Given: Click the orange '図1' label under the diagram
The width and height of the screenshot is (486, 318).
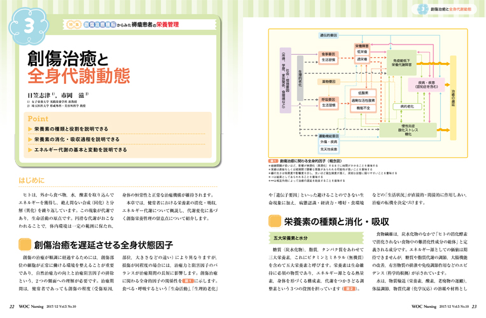Looking at the screenshot, I should click(x=273, y=161).
